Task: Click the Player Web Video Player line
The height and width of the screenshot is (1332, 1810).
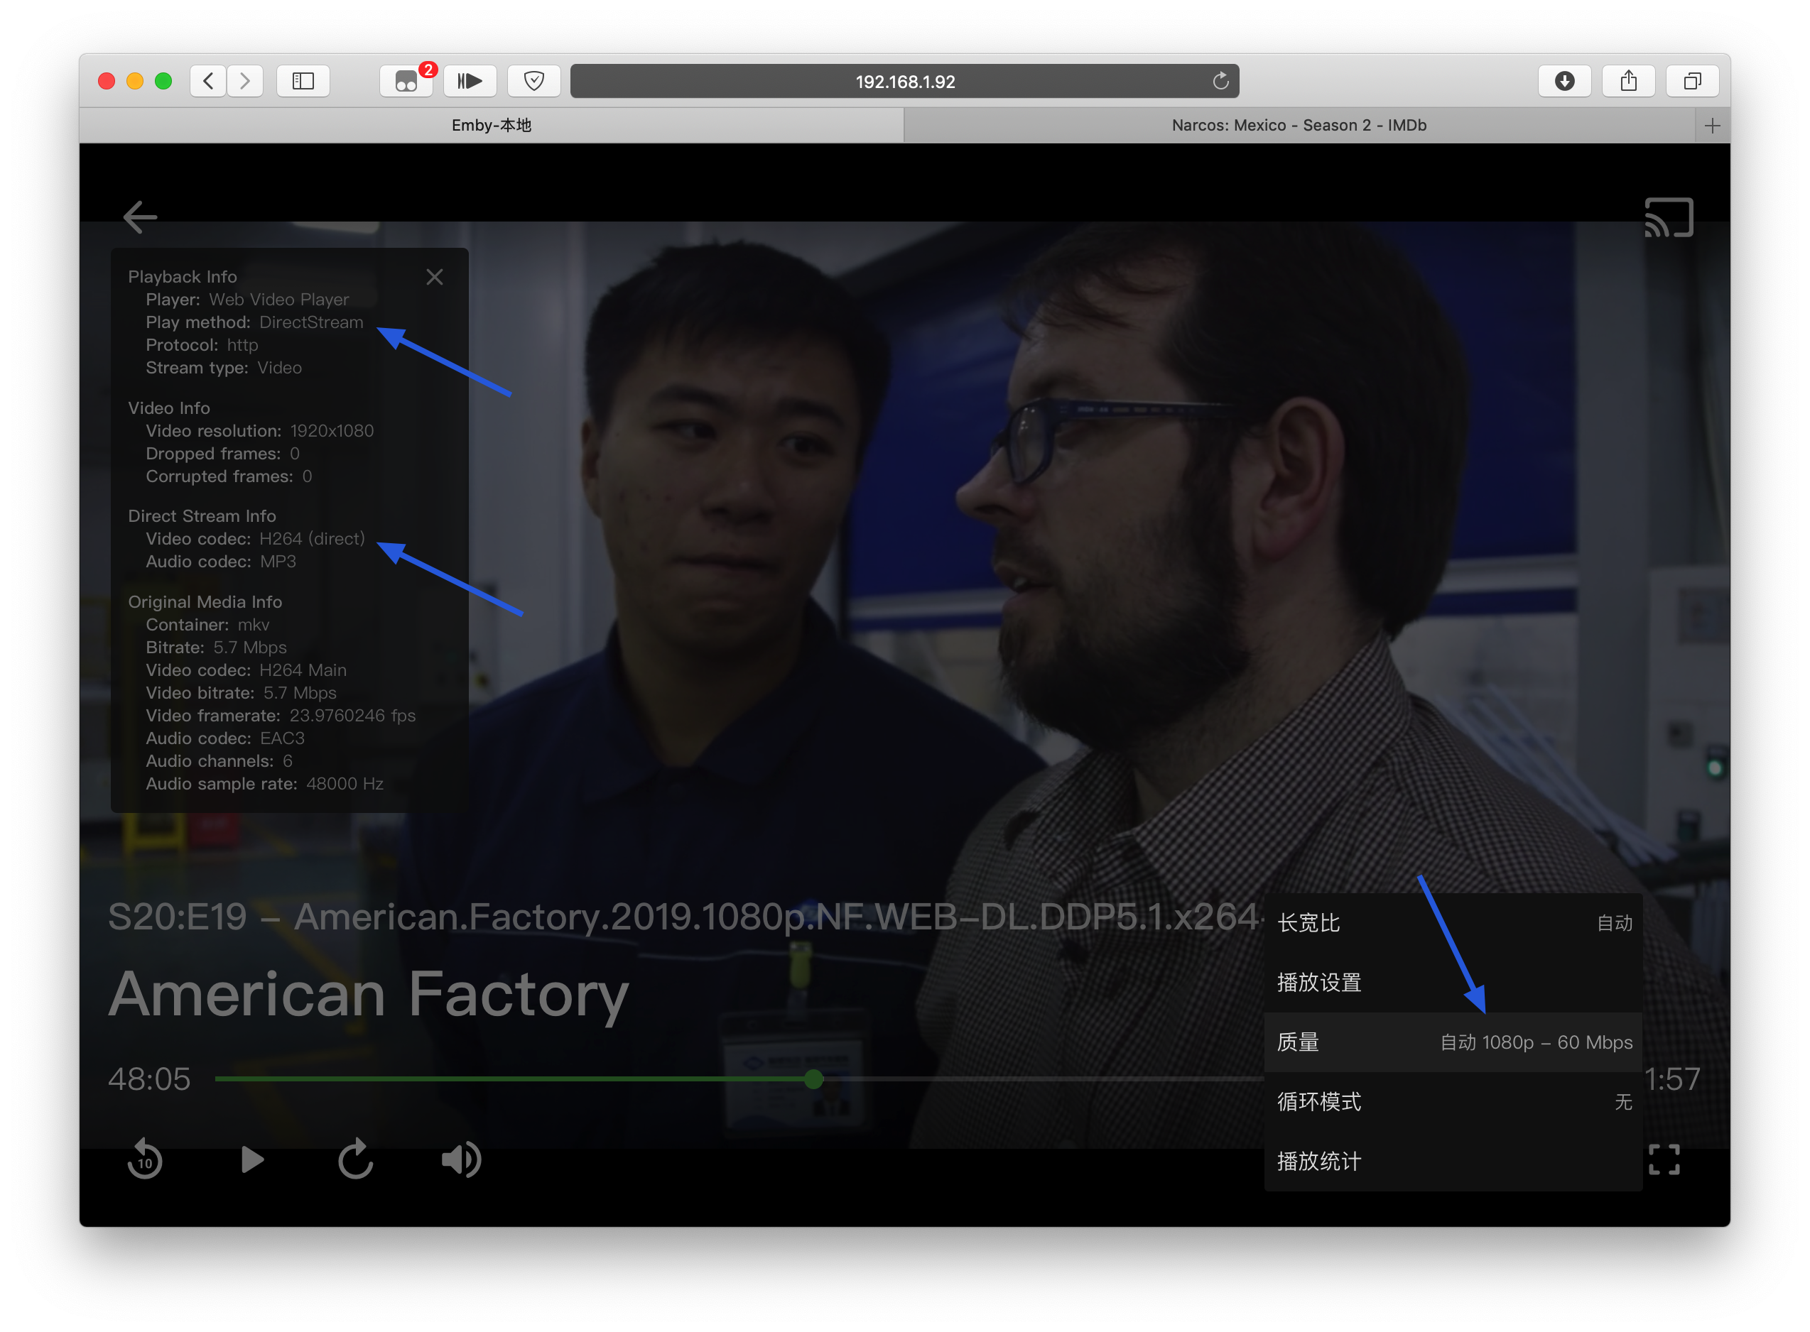Action: point(248,300)
